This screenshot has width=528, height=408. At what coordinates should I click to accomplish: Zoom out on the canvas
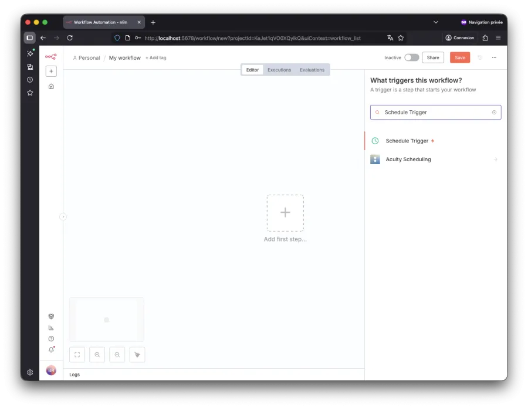click(x=117, y=355)
